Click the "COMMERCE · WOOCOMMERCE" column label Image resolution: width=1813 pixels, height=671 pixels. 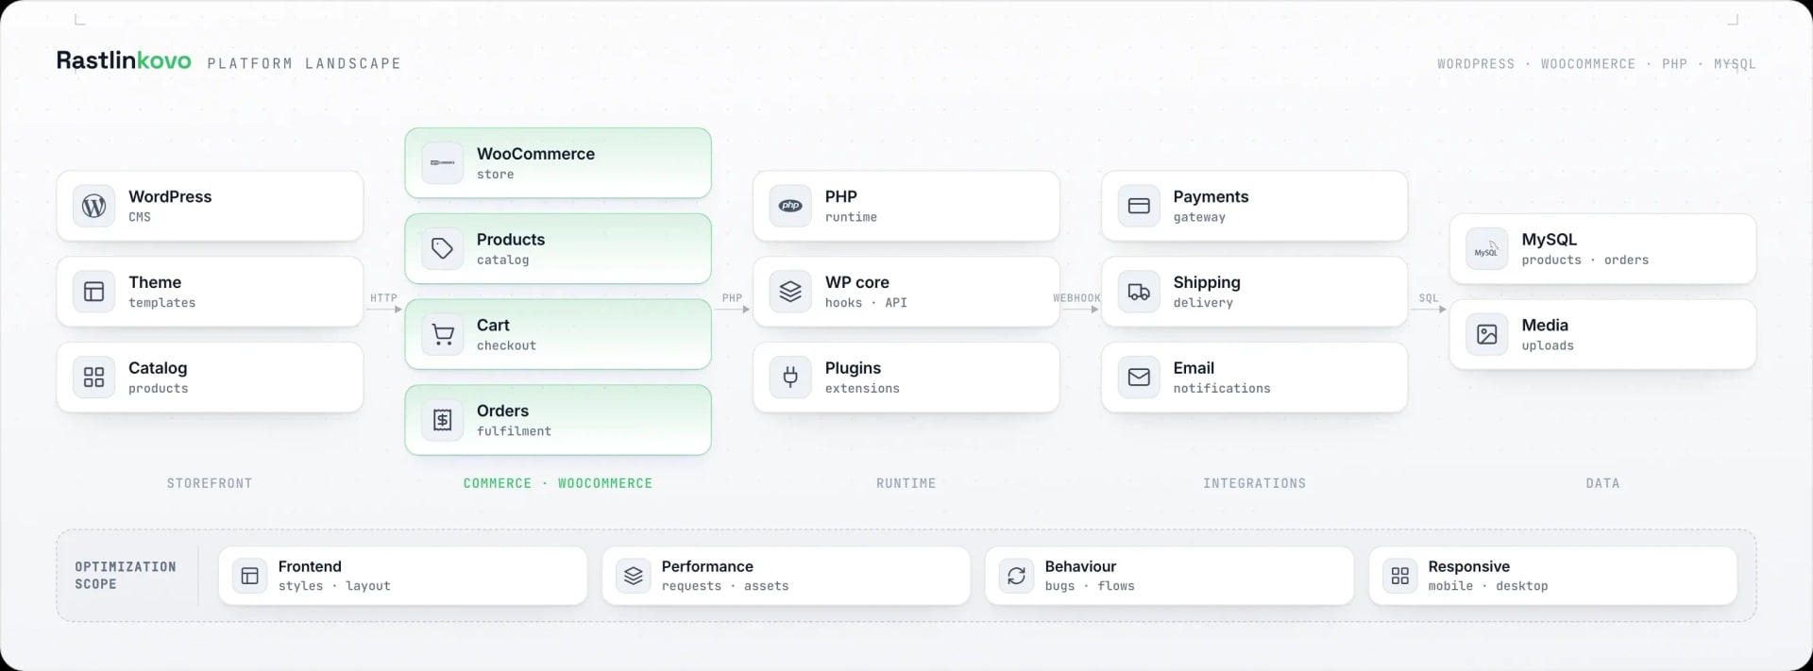click(x=558, y=483)
